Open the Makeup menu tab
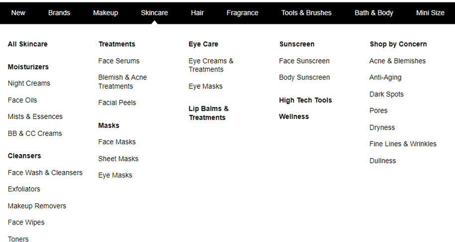Screen dimensions: 455x242 105,13
